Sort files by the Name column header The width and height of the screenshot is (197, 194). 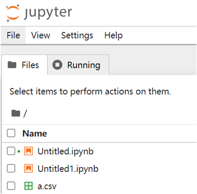35,133
